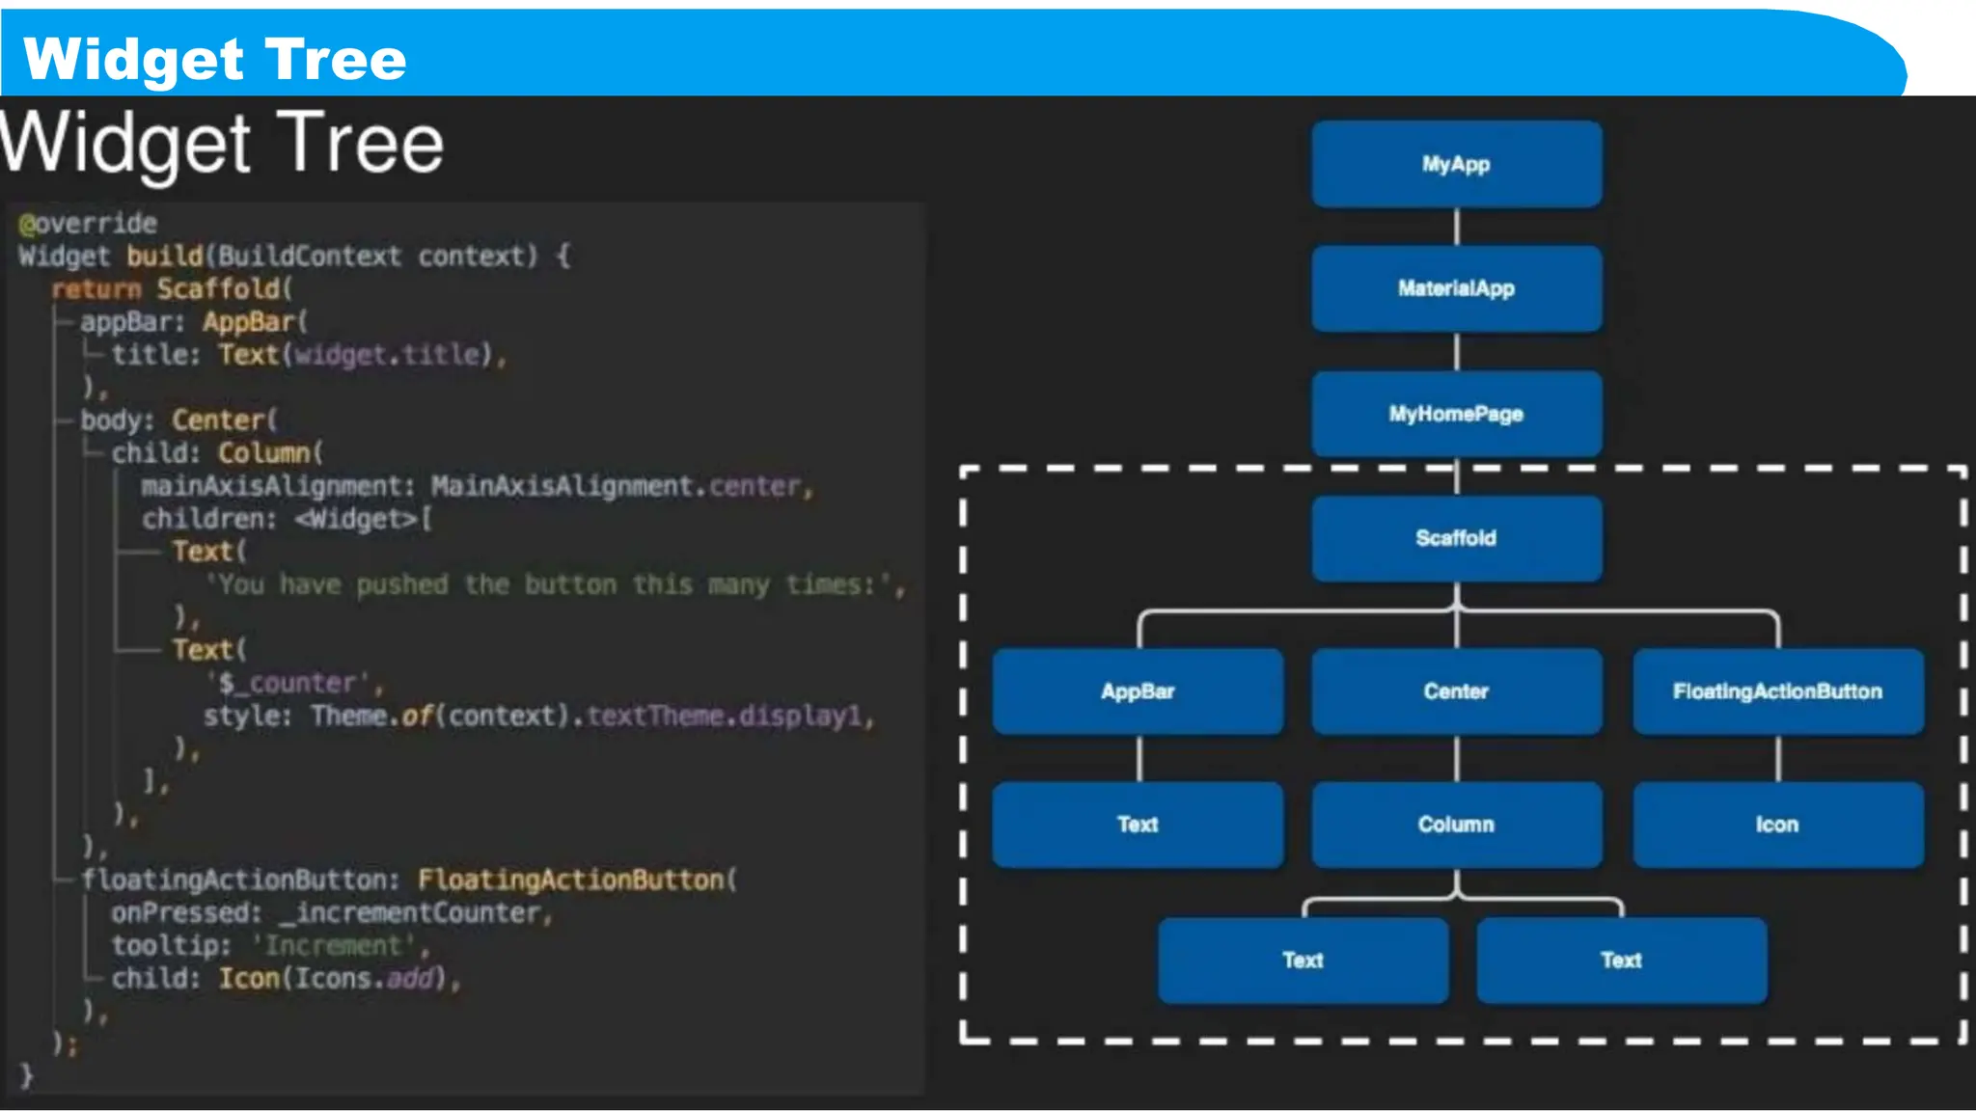Image resolution: width=1976 pixels, height=1111 pixels.
Task: Select the Column widget node
Action: click(x=1456, y=825)
